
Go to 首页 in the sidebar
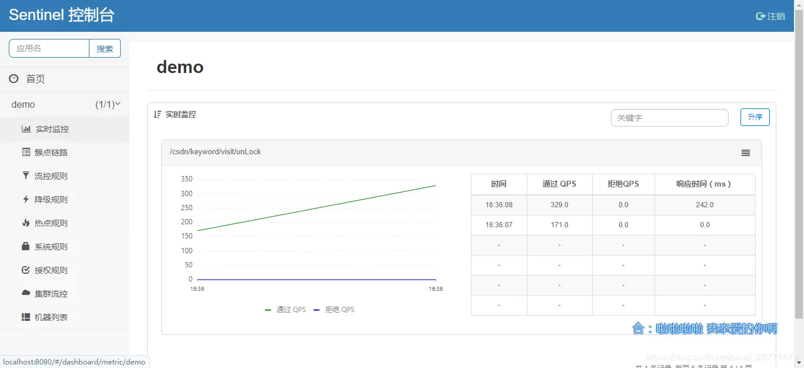coord(65,79)
